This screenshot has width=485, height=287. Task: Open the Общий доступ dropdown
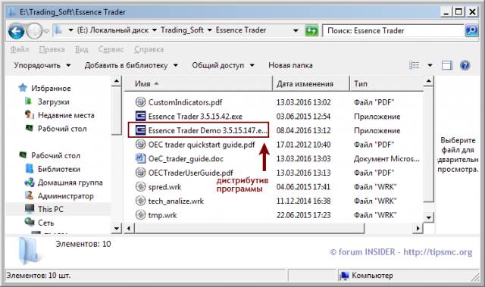tap(223, 65)
